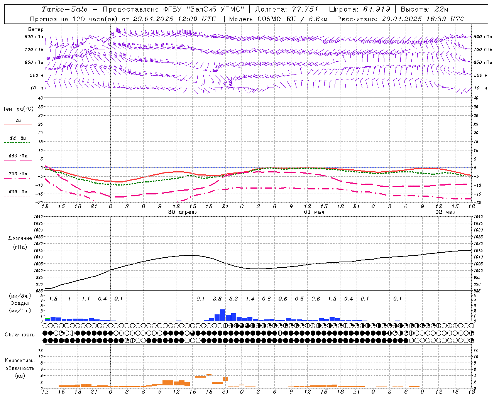Click the 'Давление' pressure panel label
This screenshot has height=395, width=494.
coord(20,238)
